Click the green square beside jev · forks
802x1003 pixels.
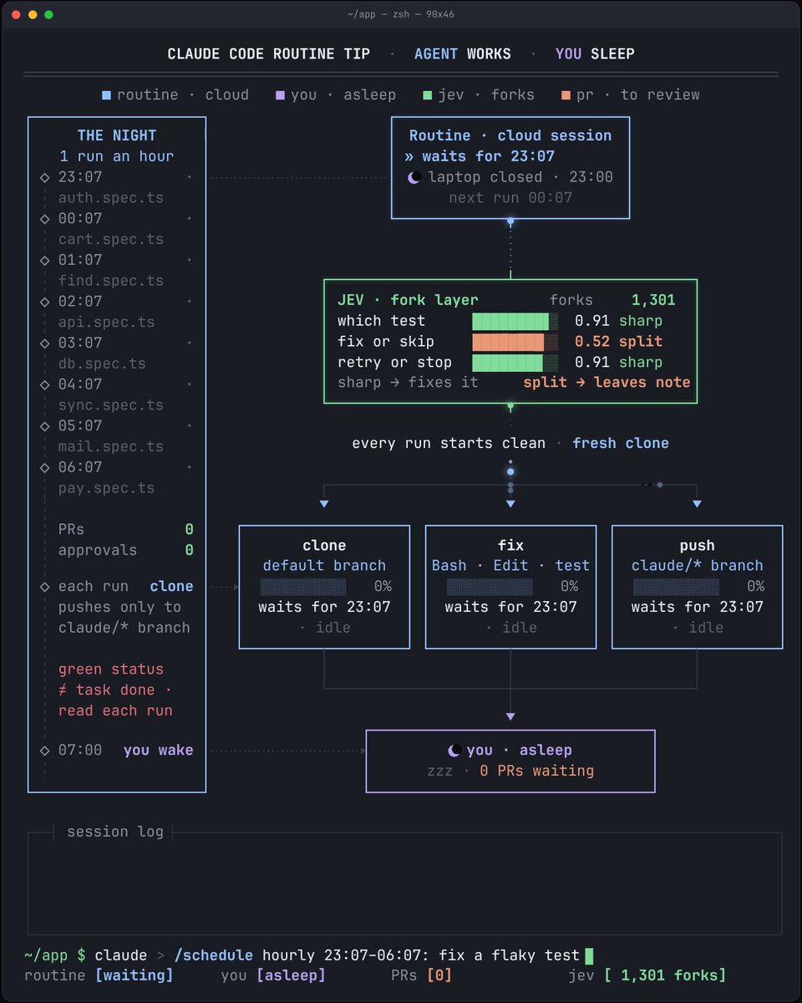[x=427, y=95]
